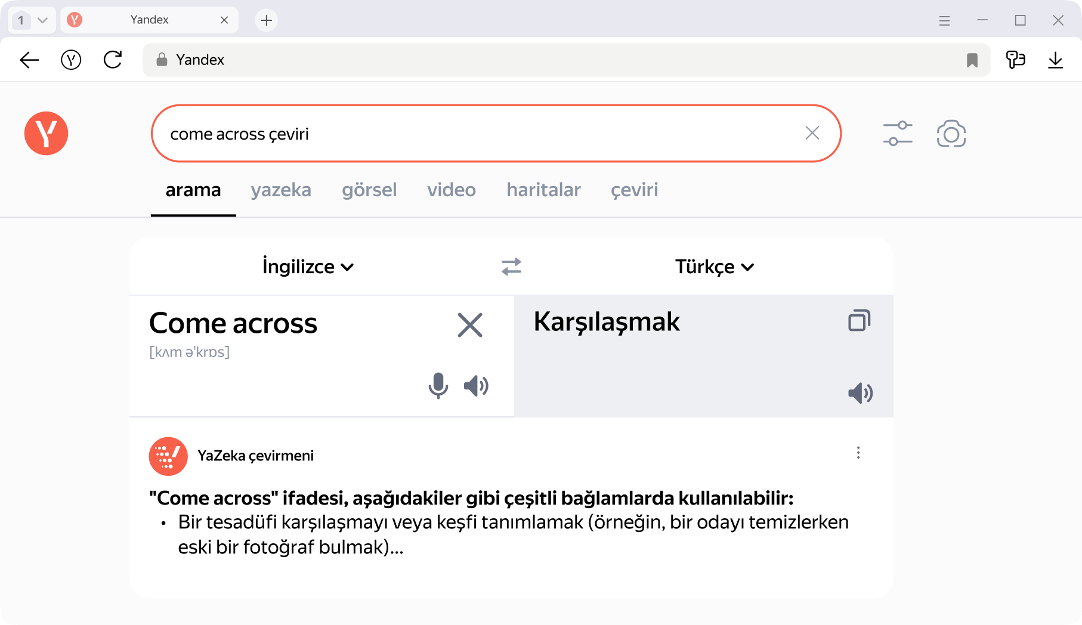Click the phonetic transcription text
The image size is (1082, 625).
coord(189,352)
